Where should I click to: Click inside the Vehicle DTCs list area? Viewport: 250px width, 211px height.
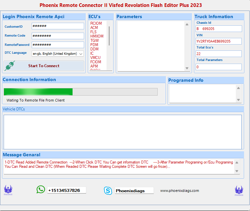coord(123,132)
